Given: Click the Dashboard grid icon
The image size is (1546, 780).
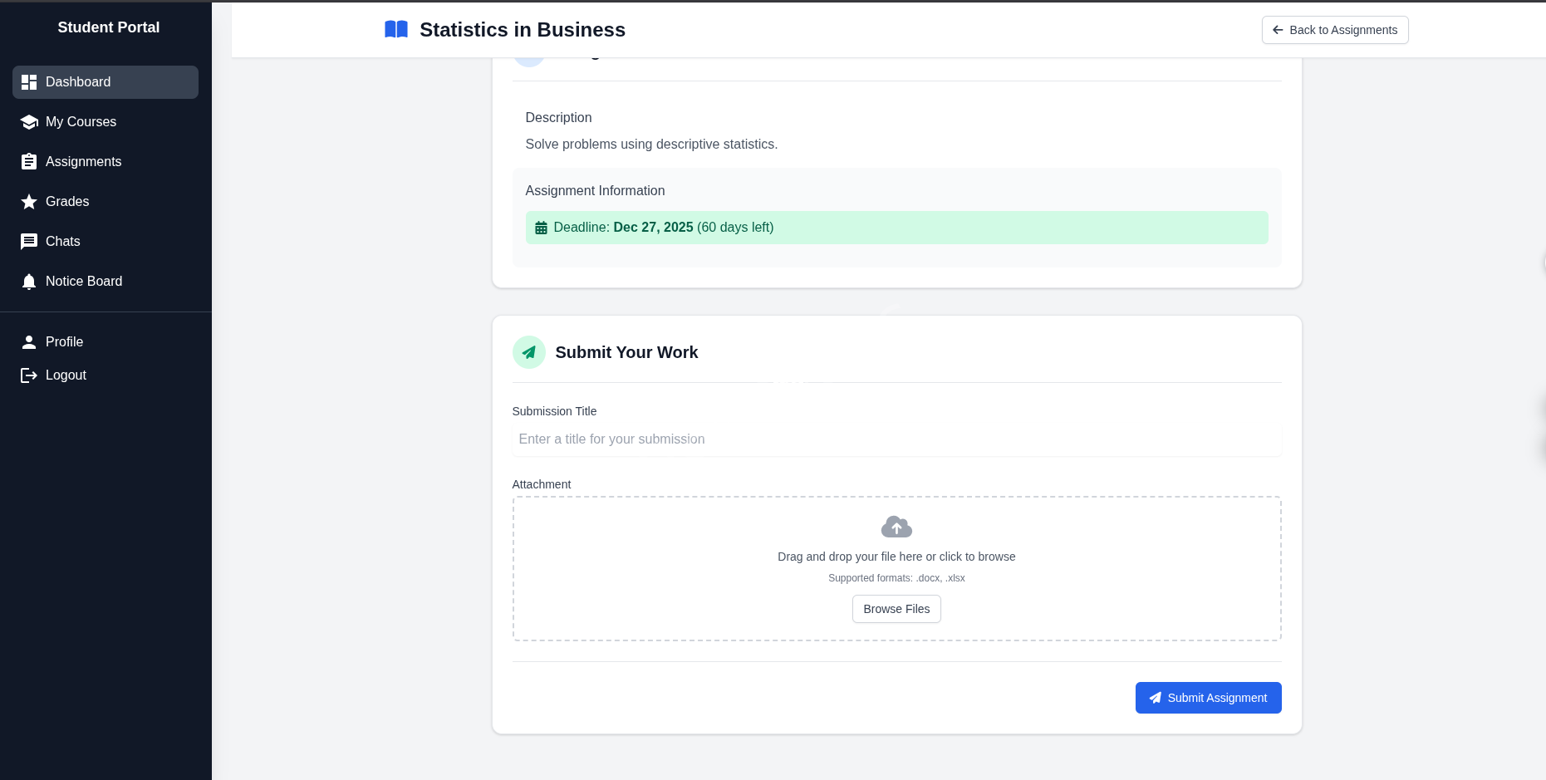Looking at the screenshot, I should pyautogui.click(x=29, y=82).
